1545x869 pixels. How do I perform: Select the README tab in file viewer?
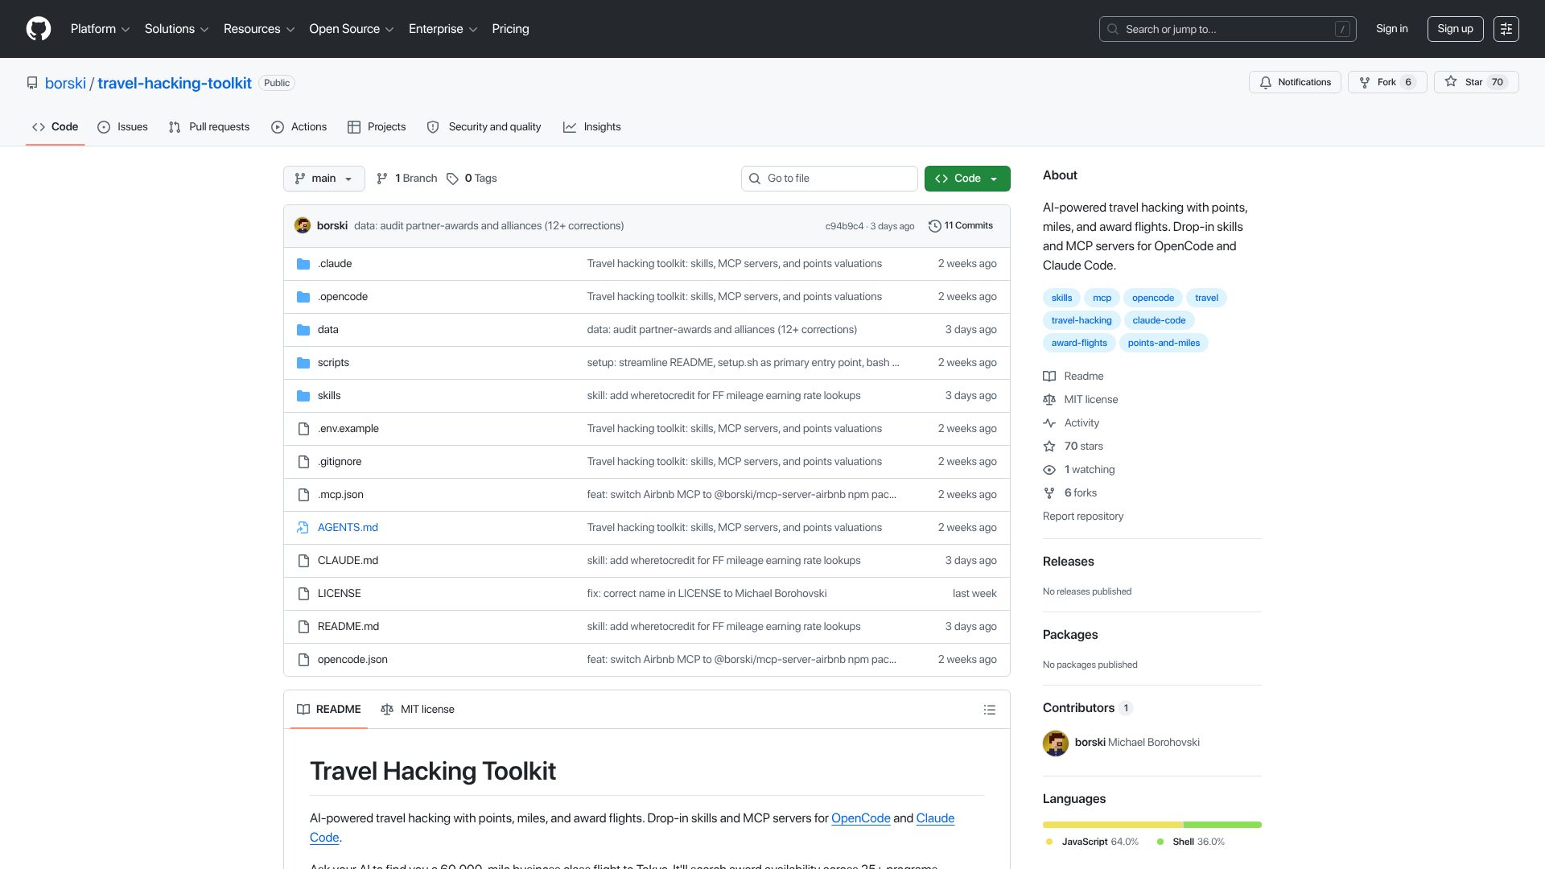(329, 710)
